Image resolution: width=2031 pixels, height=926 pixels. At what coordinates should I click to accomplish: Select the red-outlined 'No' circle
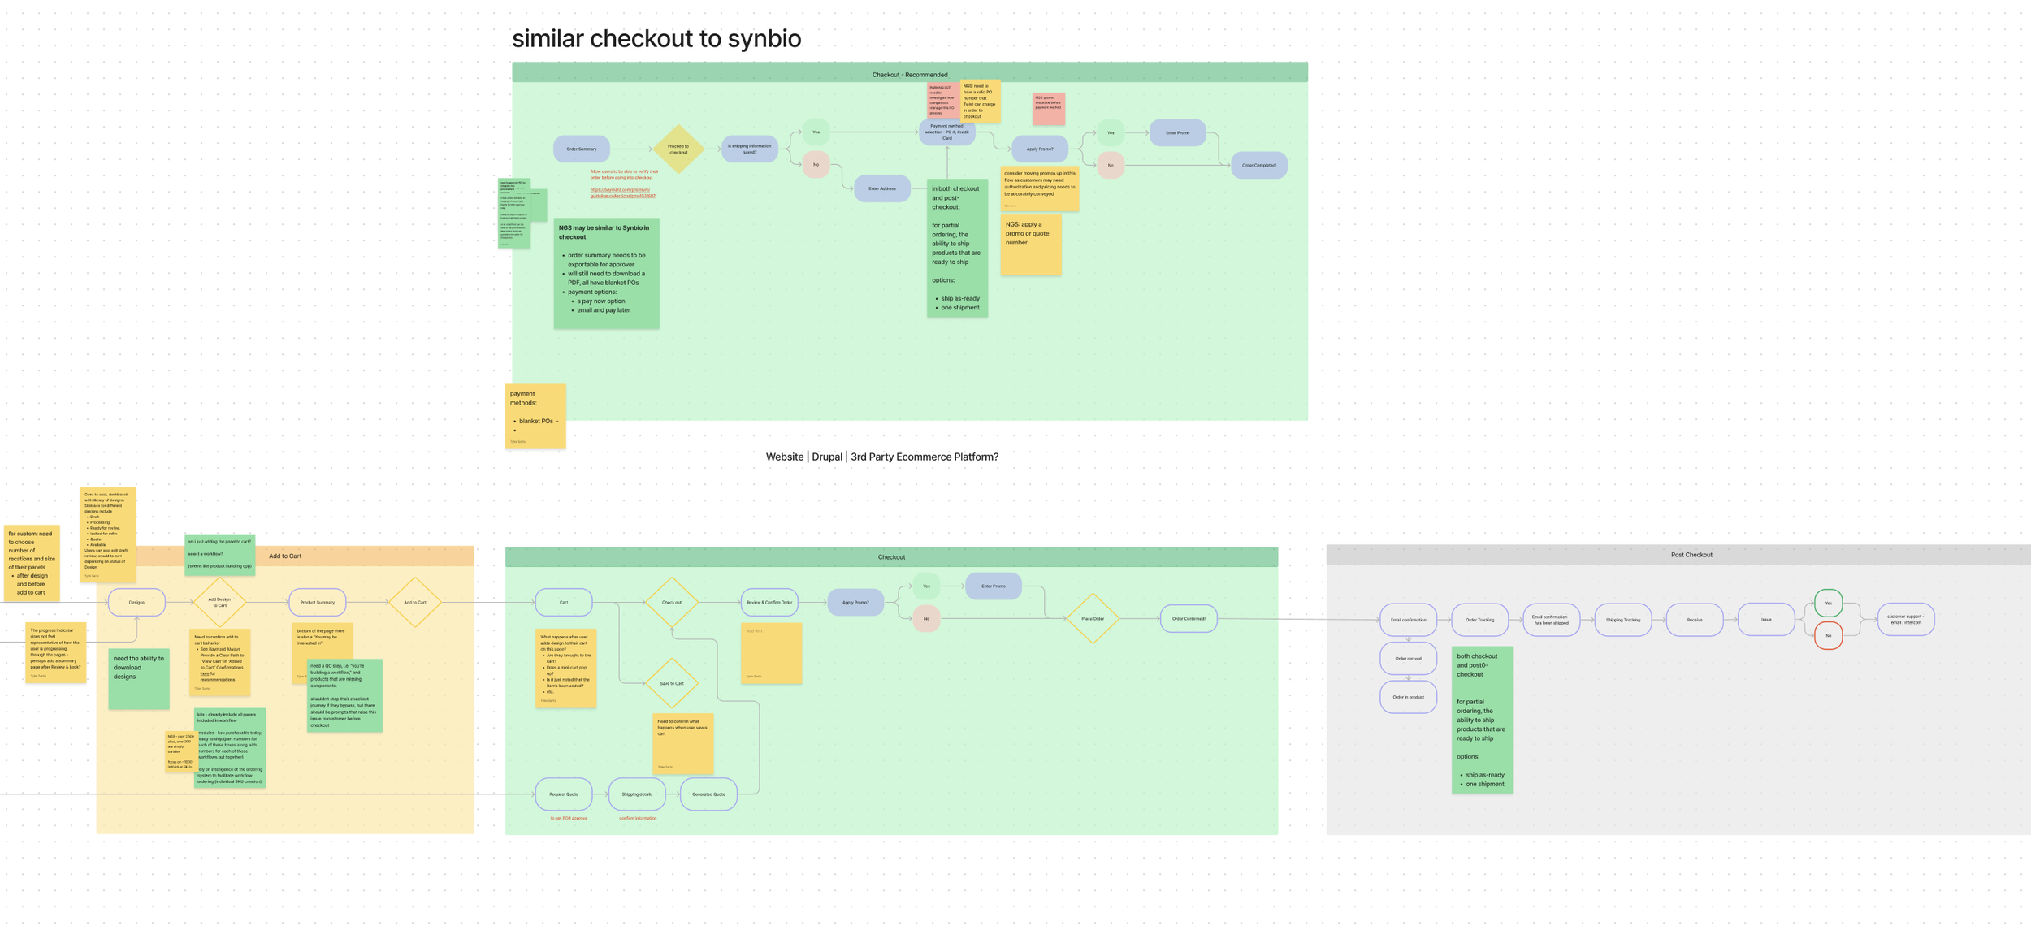[1828, 636]
